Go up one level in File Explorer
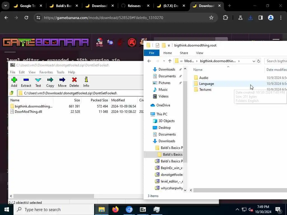 coord(170,61)
